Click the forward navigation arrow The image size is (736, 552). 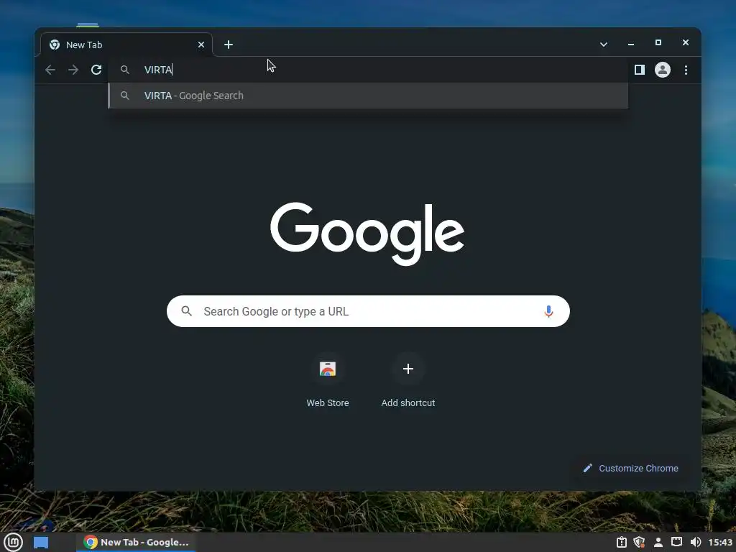[x=73, y=70]
